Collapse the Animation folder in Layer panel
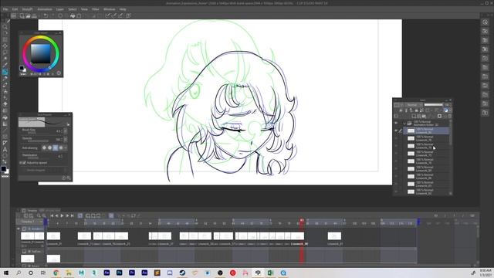The image size is (494, 278). [x=404, y=124]
